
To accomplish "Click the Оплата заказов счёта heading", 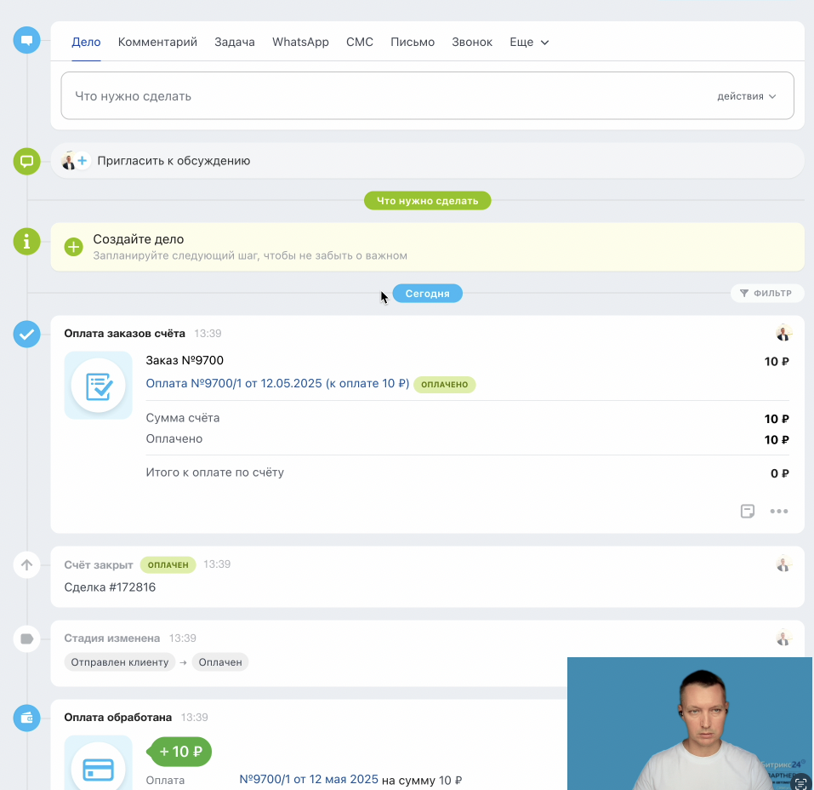I will click(124, 333).
